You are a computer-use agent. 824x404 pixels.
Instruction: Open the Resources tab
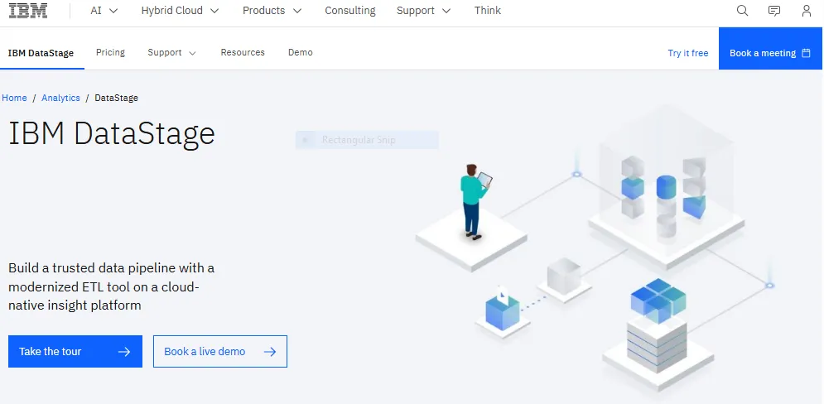(x=243, y=52)
